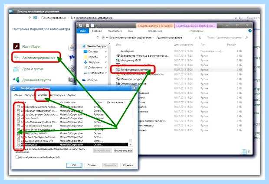The height and width of the screenshot is (184, 269).
Task: Click the Поиск: Администрирование search field
Action: 224,38
